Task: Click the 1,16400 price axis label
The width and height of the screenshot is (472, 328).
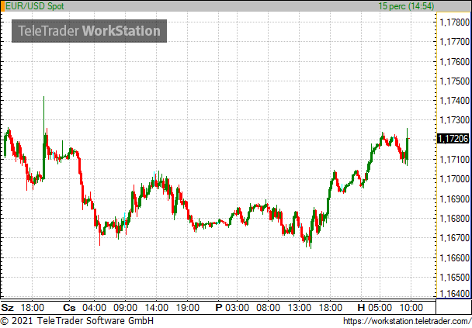Action: (455, 293)
